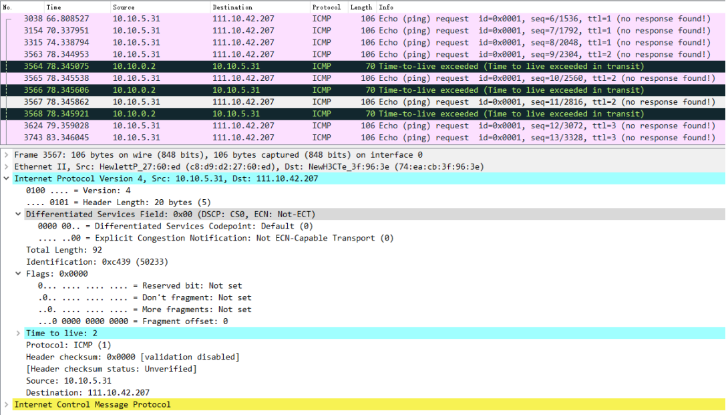This screenshot has height=415, width=726.
Task: Select the Fragment offset: 0 line
Action: (x=133, y=321)
